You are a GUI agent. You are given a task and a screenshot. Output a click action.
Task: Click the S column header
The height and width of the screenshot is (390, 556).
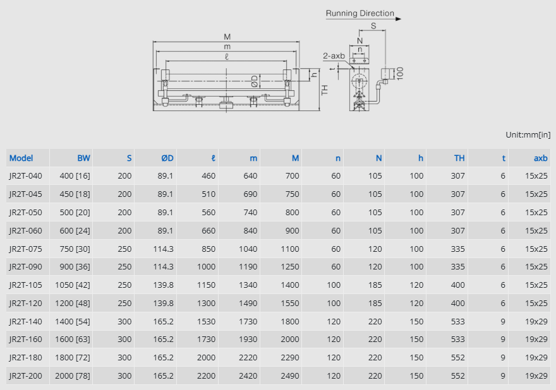click(x=129, y=158)
